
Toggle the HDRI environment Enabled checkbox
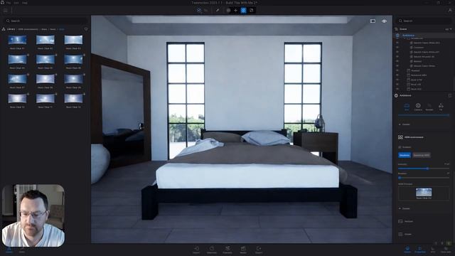pos(400,147)
